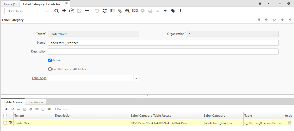Open the Labels tag icon in toolbar
Viewport: 294px width, 131px height.
173,11
